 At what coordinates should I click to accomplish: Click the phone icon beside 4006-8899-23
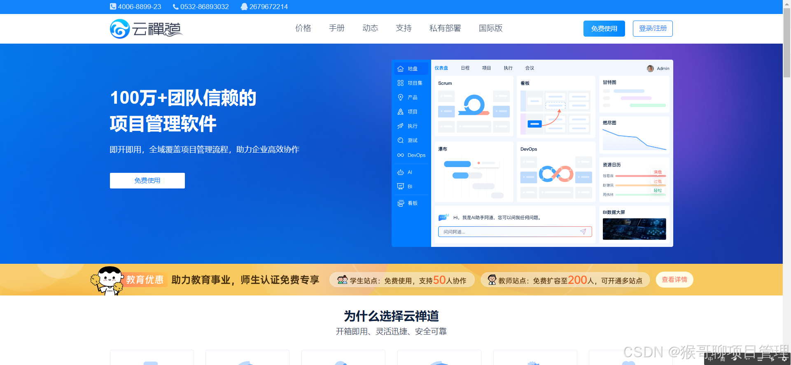(113, 7)
